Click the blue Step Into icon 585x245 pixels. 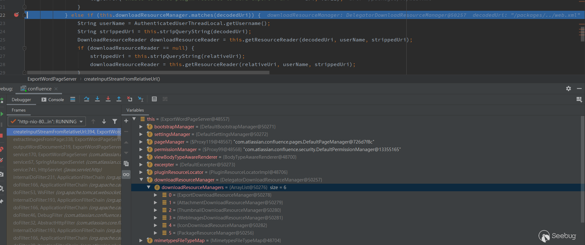pyautogui.click(x=97, y=99)
